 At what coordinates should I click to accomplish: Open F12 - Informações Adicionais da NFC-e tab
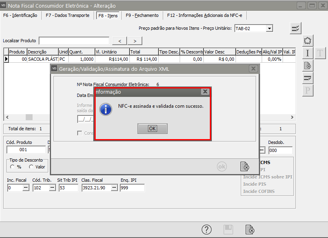(x=205, y=15)
